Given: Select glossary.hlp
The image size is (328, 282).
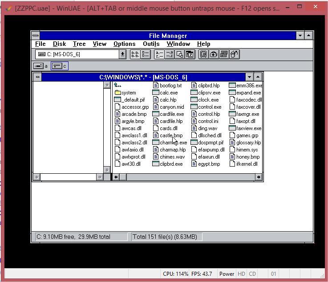Looking at the screenshot, I should click(245, 143).
